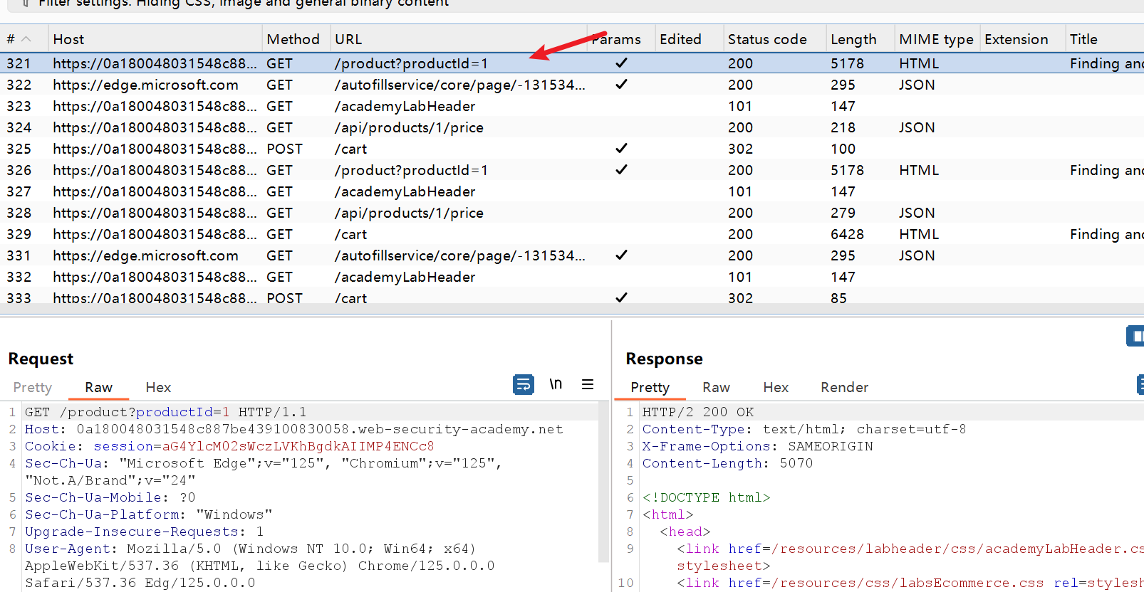Select row 328 with length 279

572,213
